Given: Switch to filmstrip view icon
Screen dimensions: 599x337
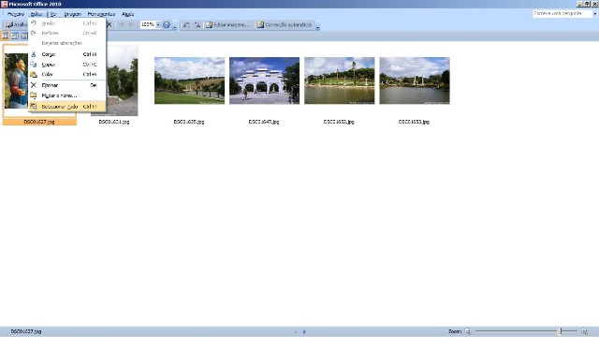Looking at the screenshot, I should click(x=15, y=36).
